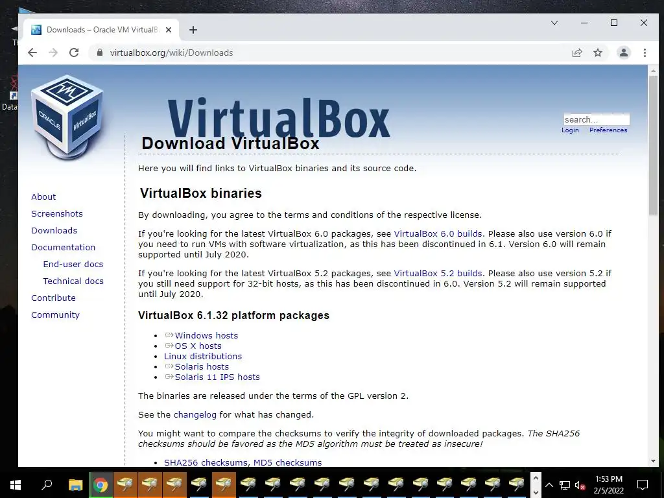This screenshot has height=498, width=664.
Task: Click the taskbar overflow up arrow
Action: 535,479
